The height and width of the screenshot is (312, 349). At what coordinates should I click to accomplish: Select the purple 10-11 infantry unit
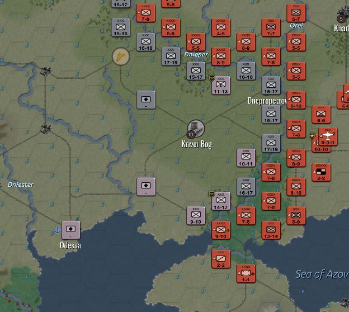(x=246, y=158)
